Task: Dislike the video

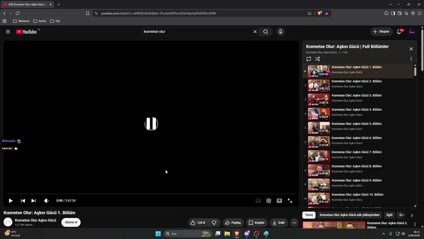Action: 214,223
